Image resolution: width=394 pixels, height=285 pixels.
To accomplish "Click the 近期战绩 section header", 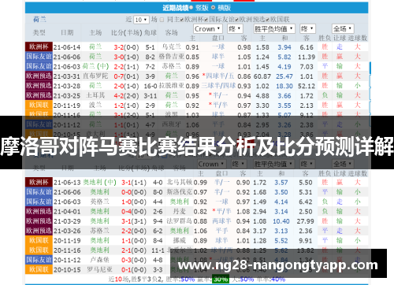I will (176, 8).
